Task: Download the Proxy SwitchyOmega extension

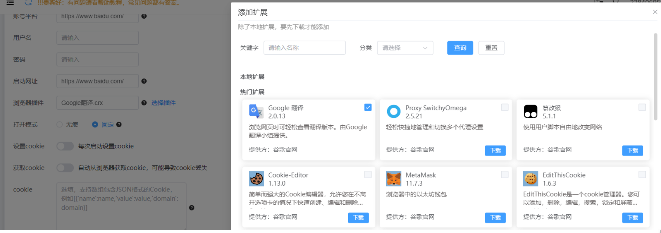Action: tap(495, 150)
